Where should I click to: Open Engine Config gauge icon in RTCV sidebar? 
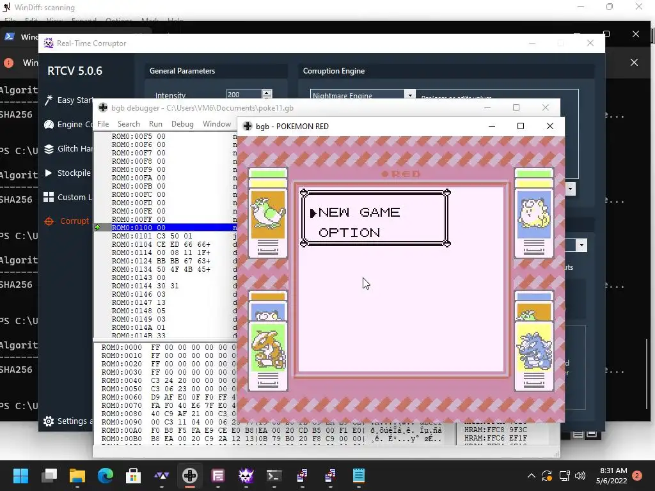(x=49, y=125)
